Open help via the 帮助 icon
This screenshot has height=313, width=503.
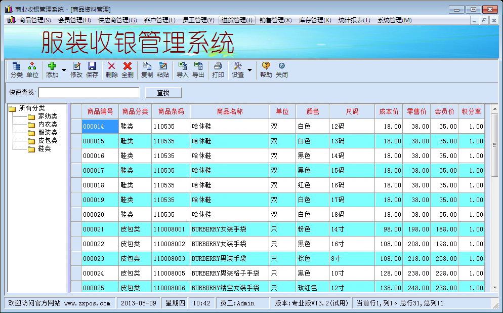tap(266, 70)
